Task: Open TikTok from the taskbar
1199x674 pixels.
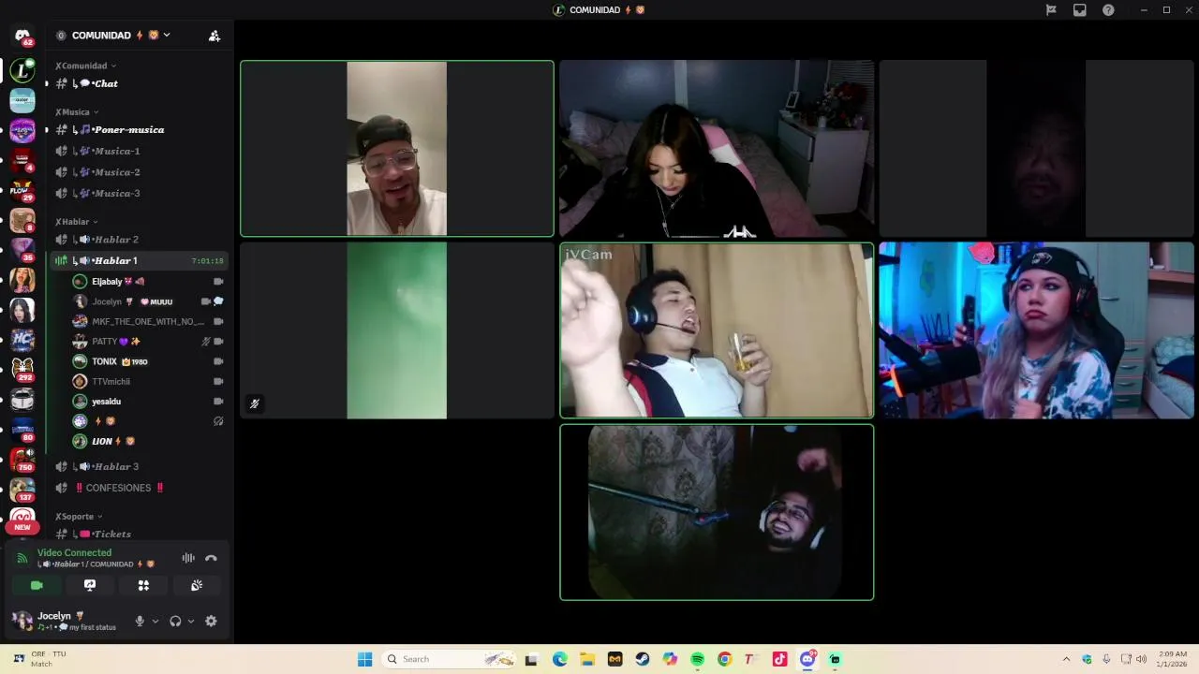Action: (779, 659)
